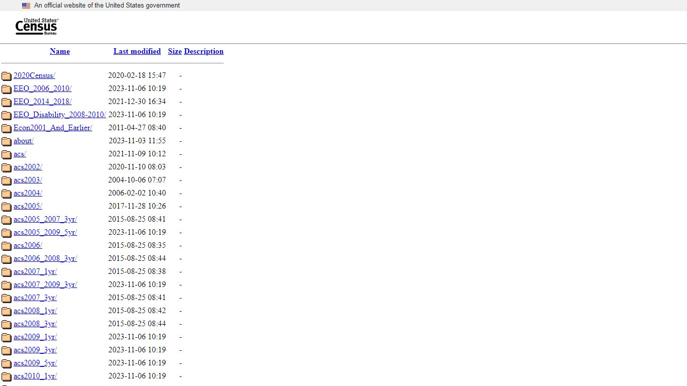Go to Econon2001_And_Earlier/ directory link
Image resolution: width=687 pixels, height=386 pixels.
[x=53, y=128]
